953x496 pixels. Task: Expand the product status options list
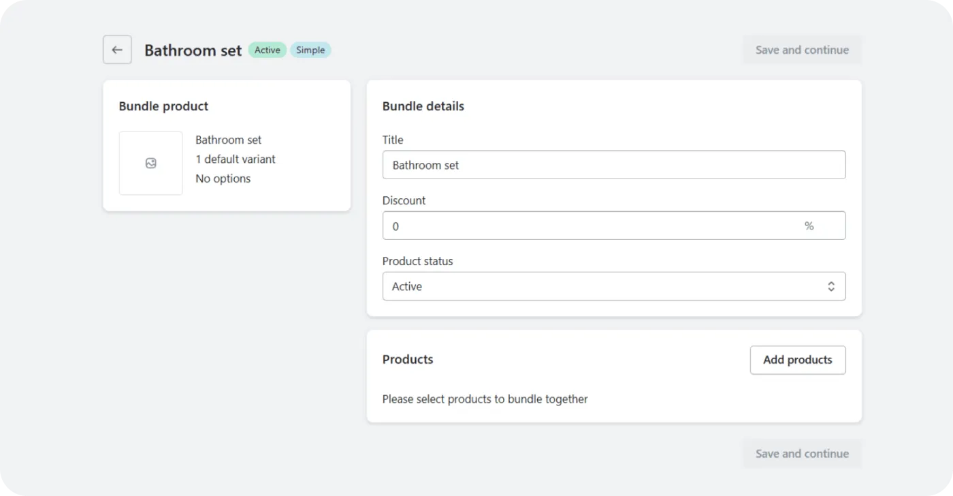point(613,286)
